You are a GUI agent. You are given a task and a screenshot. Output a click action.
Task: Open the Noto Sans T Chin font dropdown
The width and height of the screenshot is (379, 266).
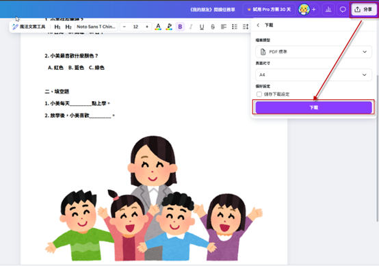pyautogui.click(x=96, y=27)
